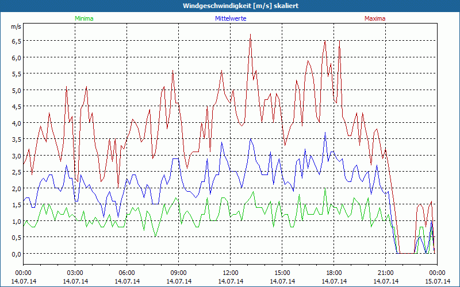Click the 3,0 y-axis value

click(x=17, y=156)
